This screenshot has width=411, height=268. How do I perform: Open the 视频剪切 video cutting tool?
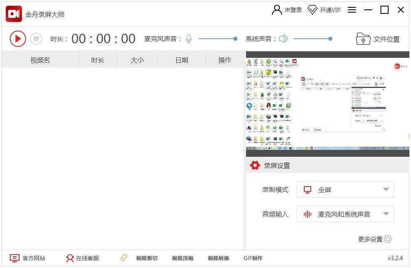pyautogui.click(x=147, y=258)
